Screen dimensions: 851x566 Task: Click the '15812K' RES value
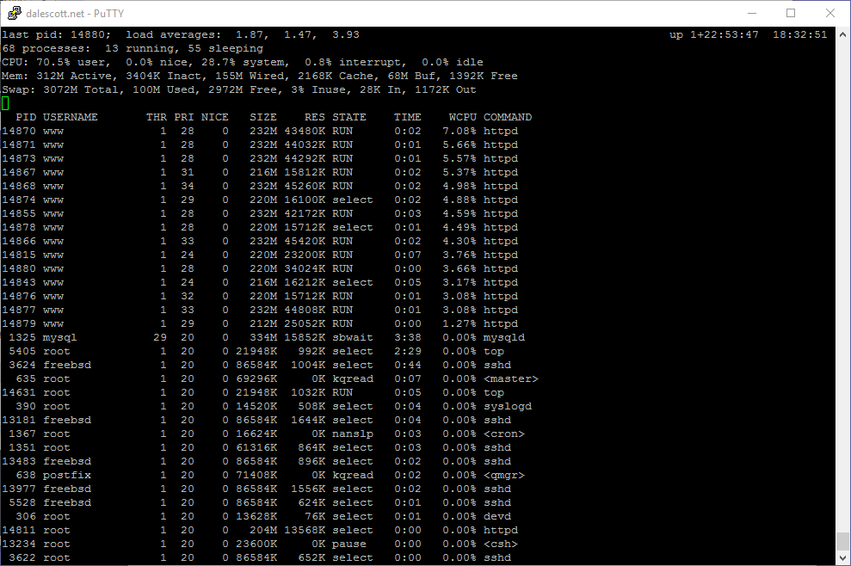pyautogui.click(x=305, y=172)
